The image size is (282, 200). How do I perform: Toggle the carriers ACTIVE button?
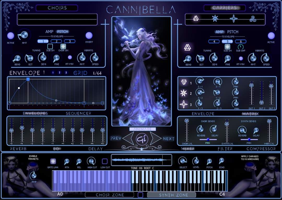coord(271,36)
